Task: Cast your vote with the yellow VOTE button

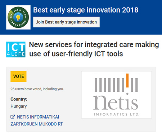Action: point(18,76)
